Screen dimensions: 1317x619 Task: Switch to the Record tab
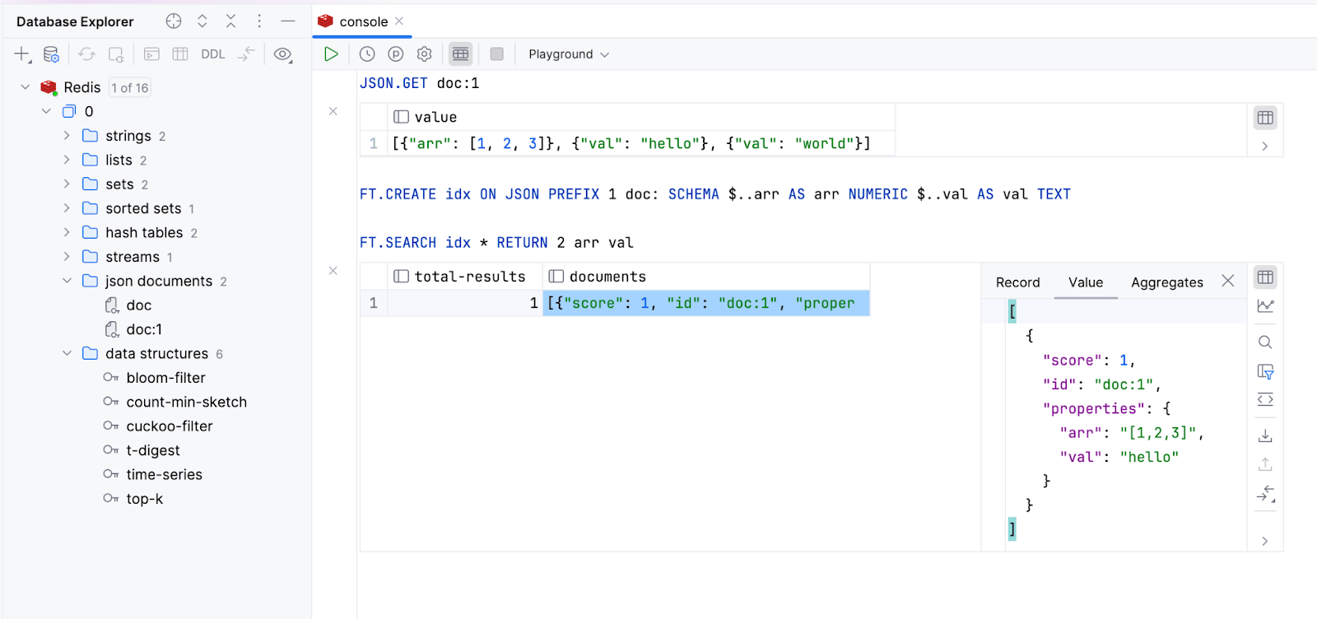tap(1017, 282)
